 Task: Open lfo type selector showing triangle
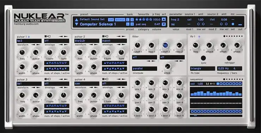pyautogui.click(x=202, y=68)
